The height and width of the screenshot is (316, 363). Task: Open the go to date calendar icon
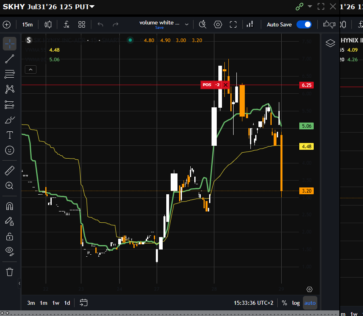(x=84, y=303)
